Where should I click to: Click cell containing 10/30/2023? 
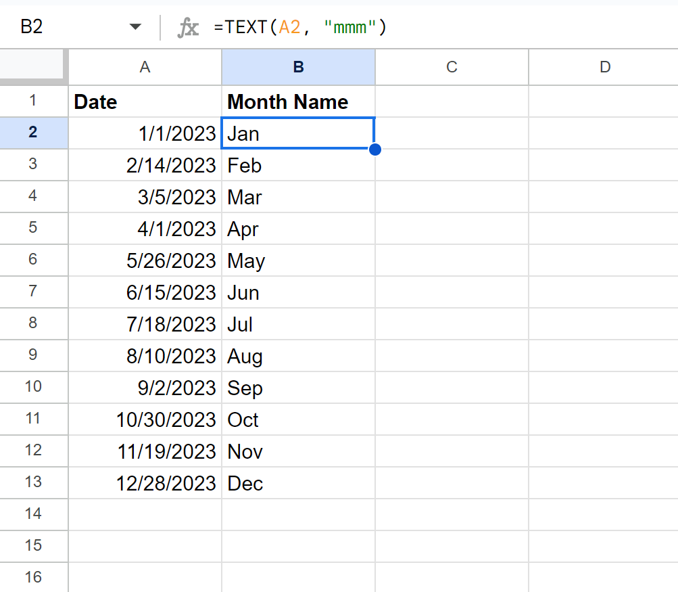point(145,419)
